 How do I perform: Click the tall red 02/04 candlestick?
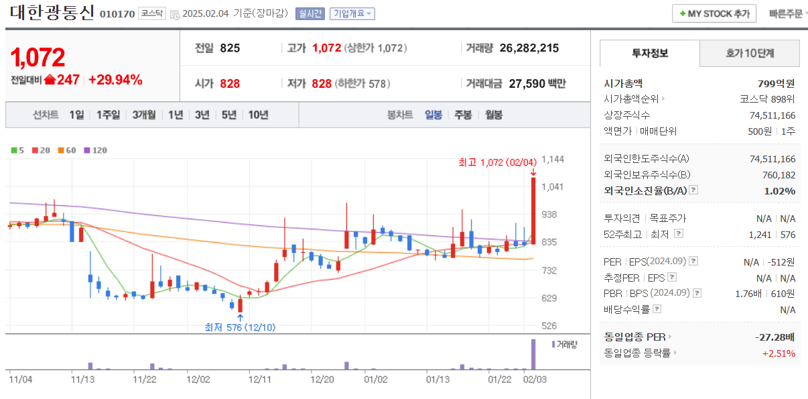(533, 211)
